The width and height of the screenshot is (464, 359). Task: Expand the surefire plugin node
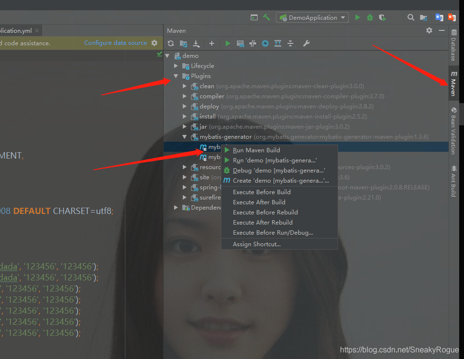pos(184,197)
